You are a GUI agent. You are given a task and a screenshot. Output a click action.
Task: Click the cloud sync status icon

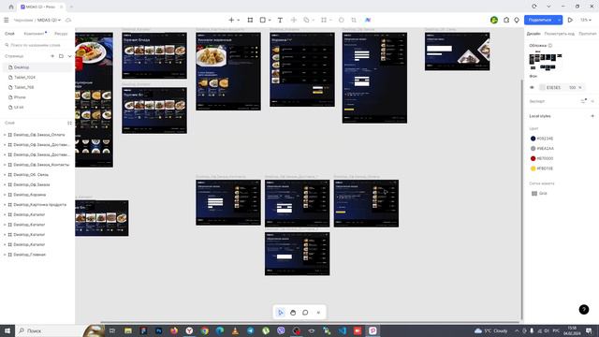click(68, 20)
